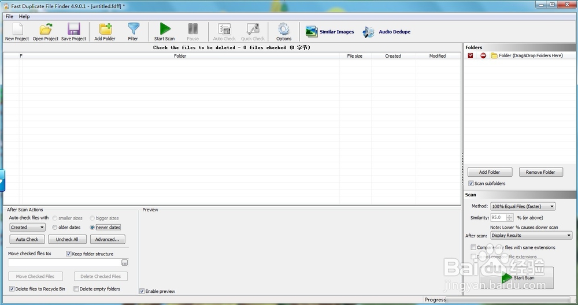
Task: Toggle the Enable preview checkbox
Action: 142,291
